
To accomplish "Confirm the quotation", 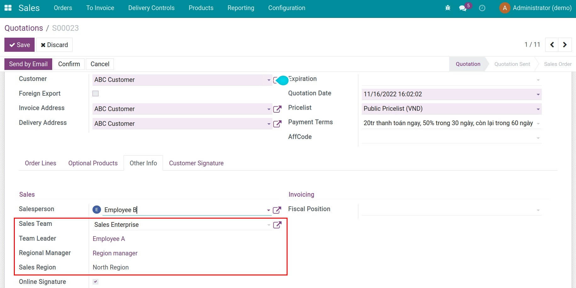I will pos(69,64).
